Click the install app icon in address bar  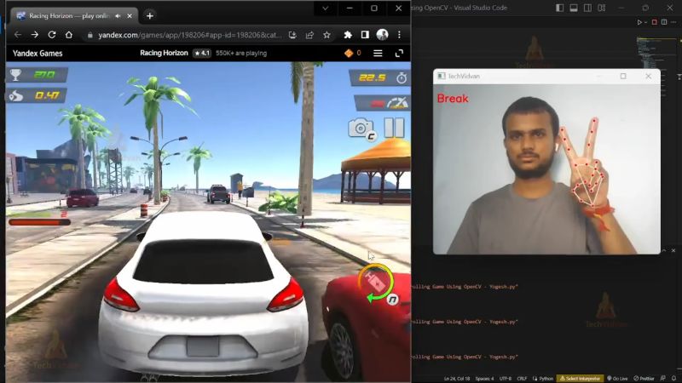292,35
